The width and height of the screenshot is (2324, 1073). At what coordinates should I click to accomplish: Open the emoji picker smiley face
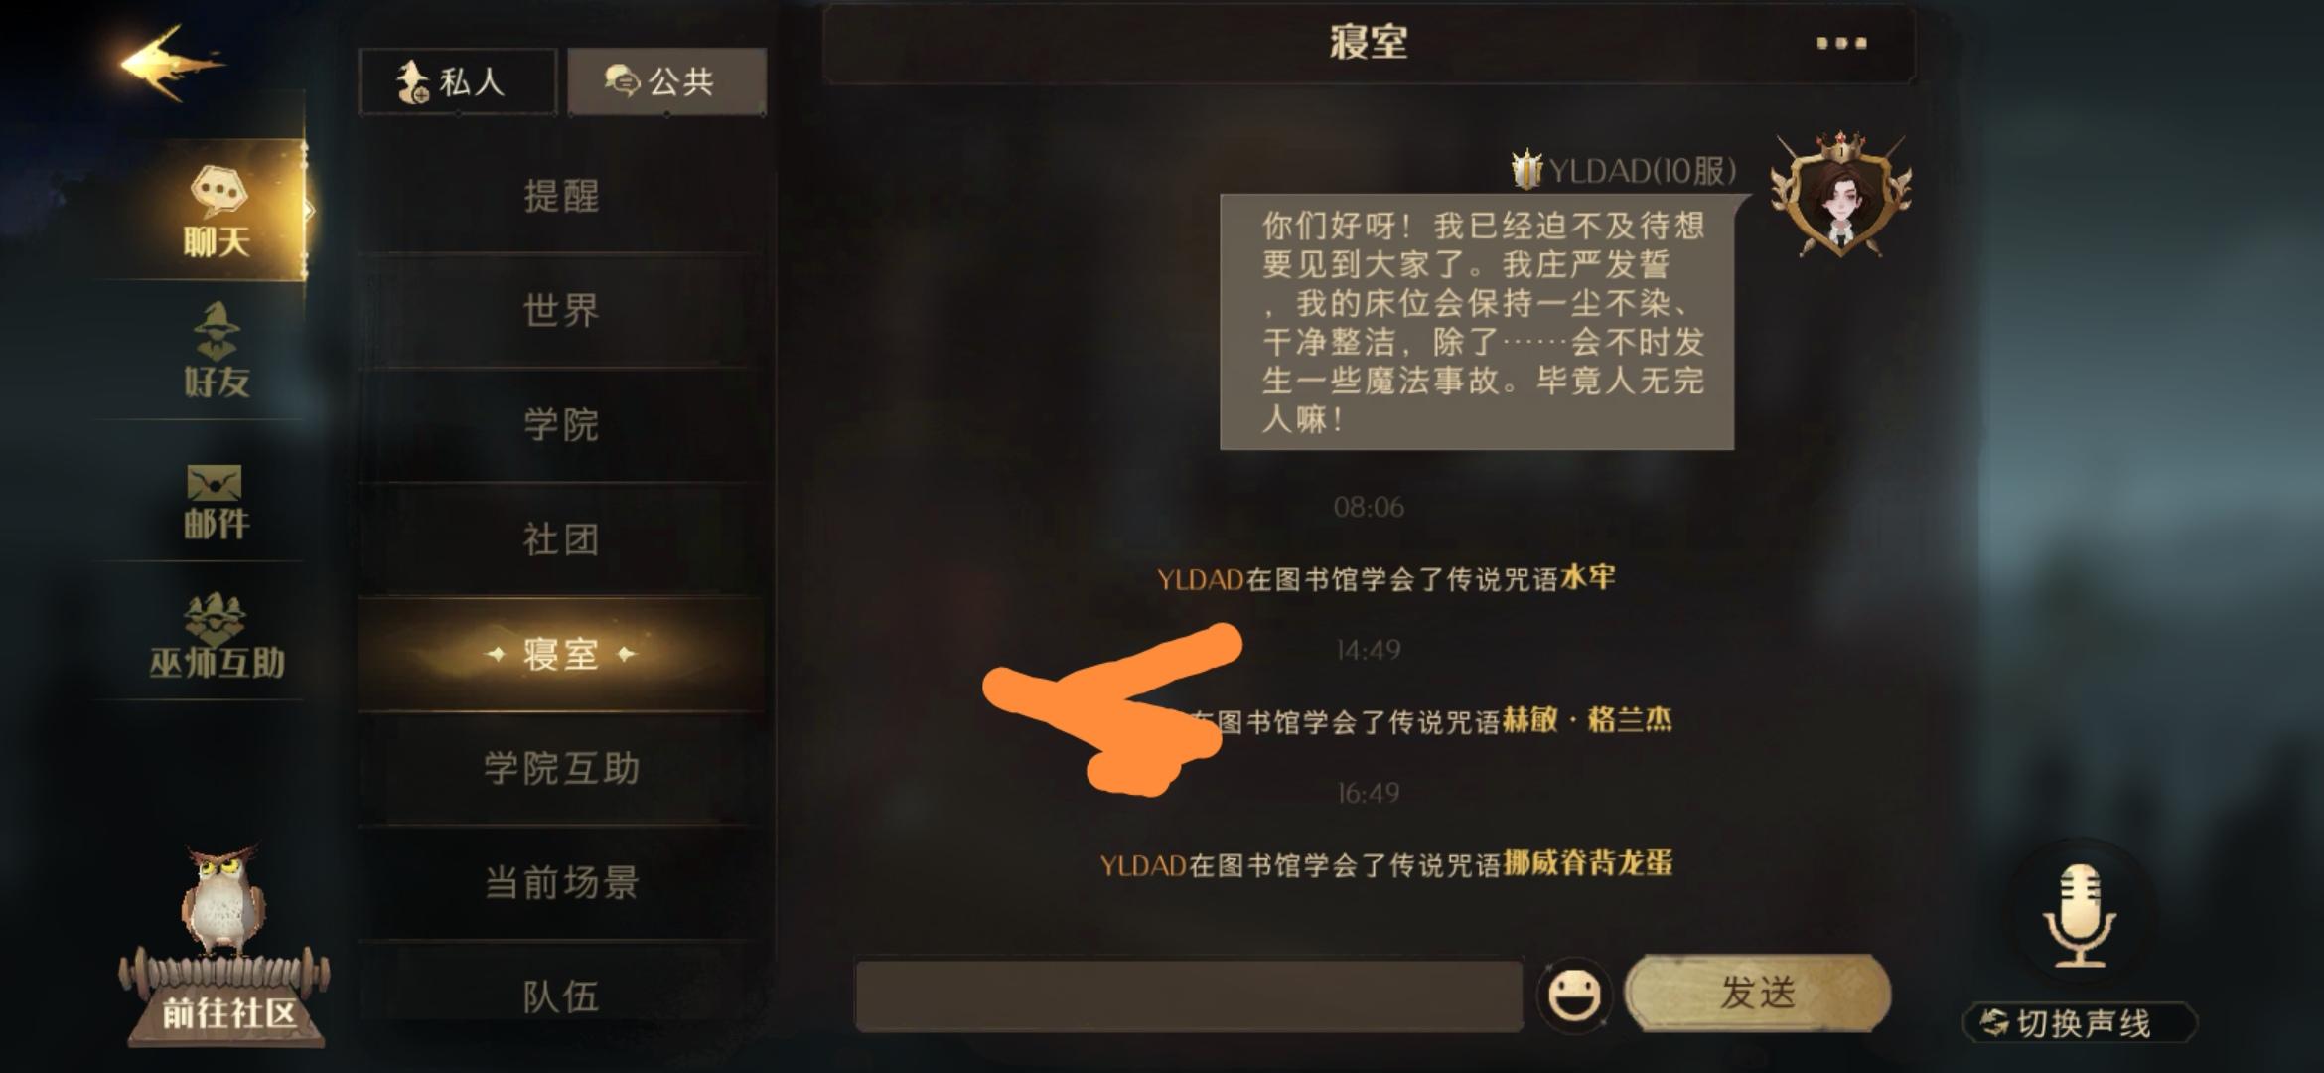[x=1574, y=994]
